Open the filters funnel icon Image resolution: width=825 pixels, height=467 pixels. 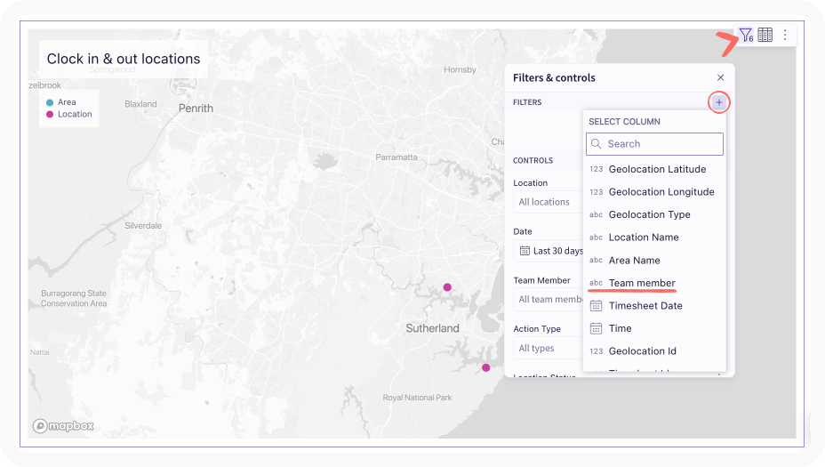coord(746,36)
